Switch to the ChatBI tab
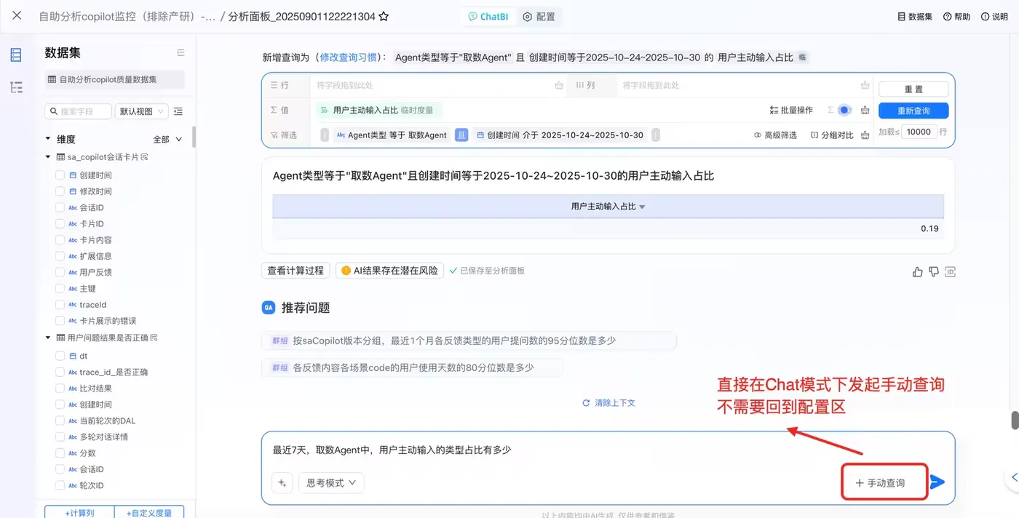Viewport: 1019px width, 518px height. pos(488,17)
